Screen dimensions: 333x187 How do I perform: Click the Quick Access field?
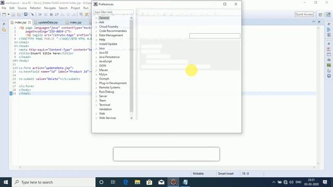coord(304,14)
